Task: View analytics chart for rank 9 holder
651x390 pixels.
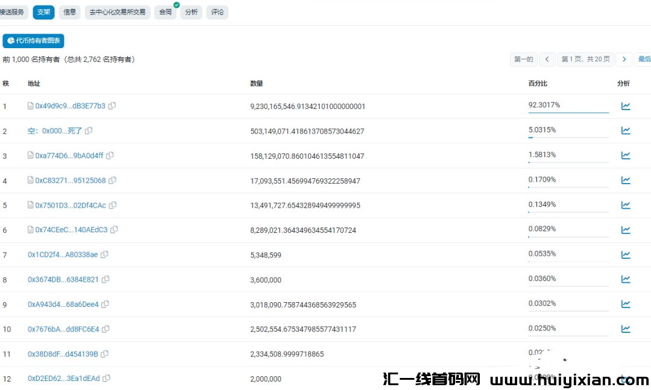Action: (626, 304)
